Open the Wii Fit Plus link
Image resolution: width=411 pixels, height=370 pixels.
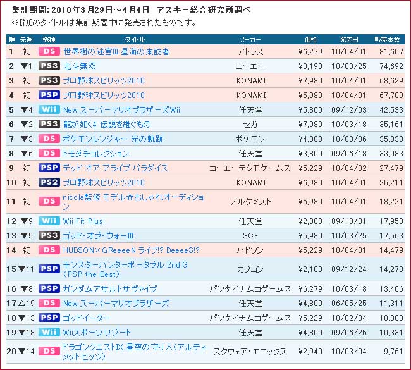pos(83,221)
